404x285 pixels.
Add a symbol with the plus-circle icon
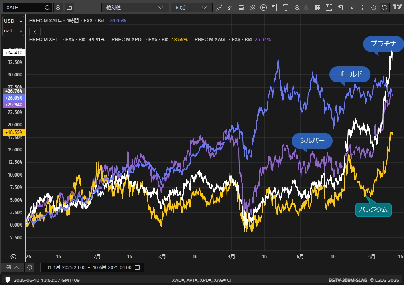[58, 8]
